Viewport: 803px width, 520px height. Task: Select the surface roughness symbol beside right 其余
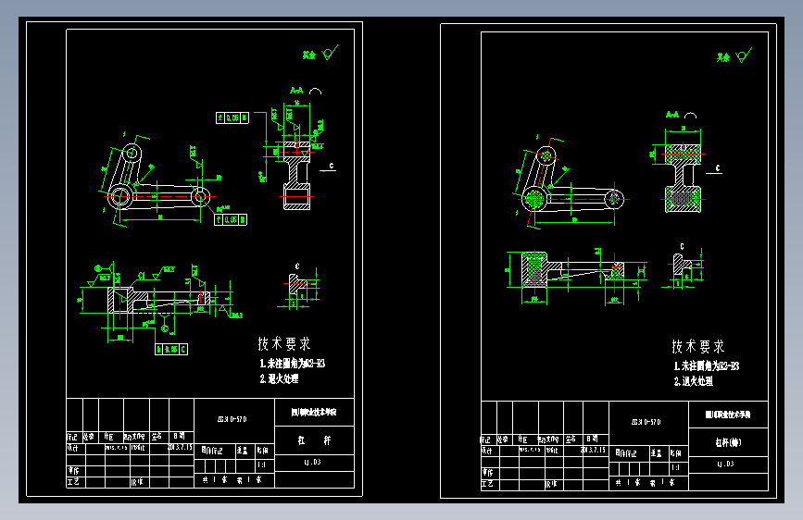coord(744,55)
